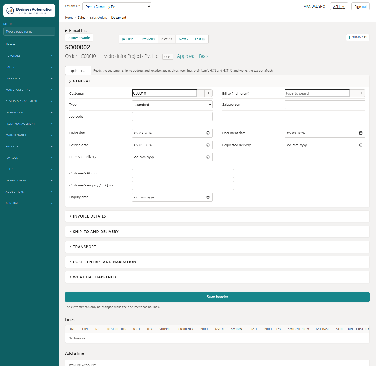Click the Back link
The width and height of the screenshot is (376, 366).
[204, 56]
